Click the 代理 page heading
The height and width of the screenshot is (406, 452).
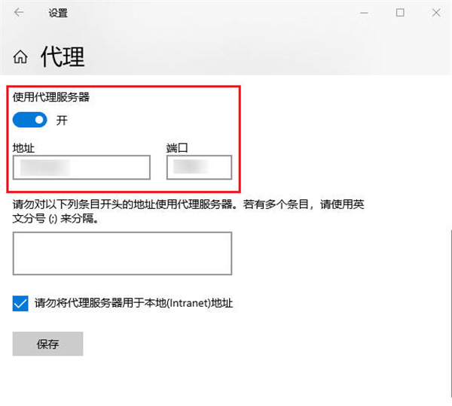pyautogui.click(x=63, y=56)
